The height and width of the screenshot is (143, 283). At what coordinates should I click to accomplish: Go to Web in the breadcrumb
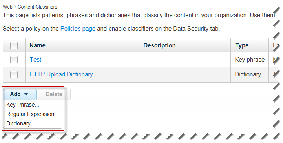coord(7,7)
